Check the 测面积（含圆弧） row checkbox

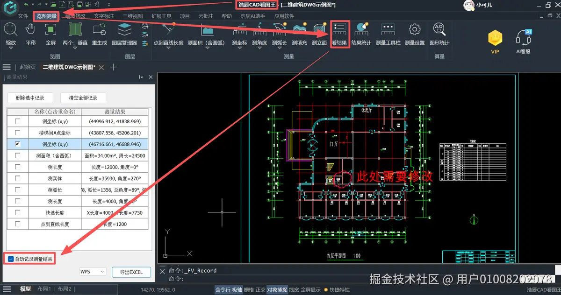pyautogui.click(x=17, y=156)
